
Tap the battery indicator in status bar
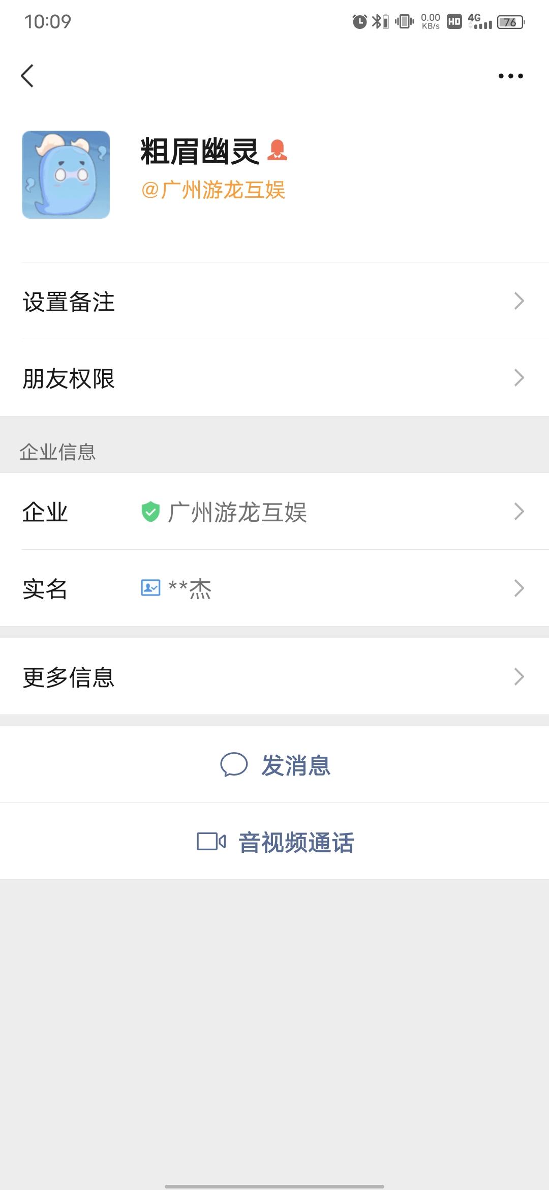click(510, 22)
